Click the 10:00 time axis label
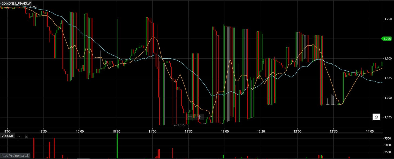394x159 pixels. [80, 131]
